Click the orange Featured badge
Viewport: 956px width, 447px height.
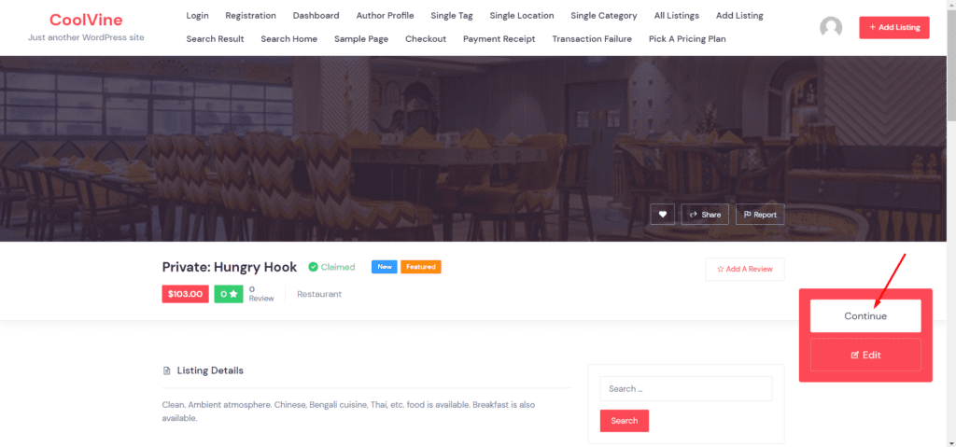421,267
